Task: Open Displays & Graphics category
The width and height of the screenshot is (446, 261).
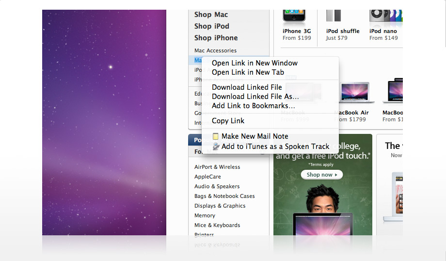Action: pos(220,206)
